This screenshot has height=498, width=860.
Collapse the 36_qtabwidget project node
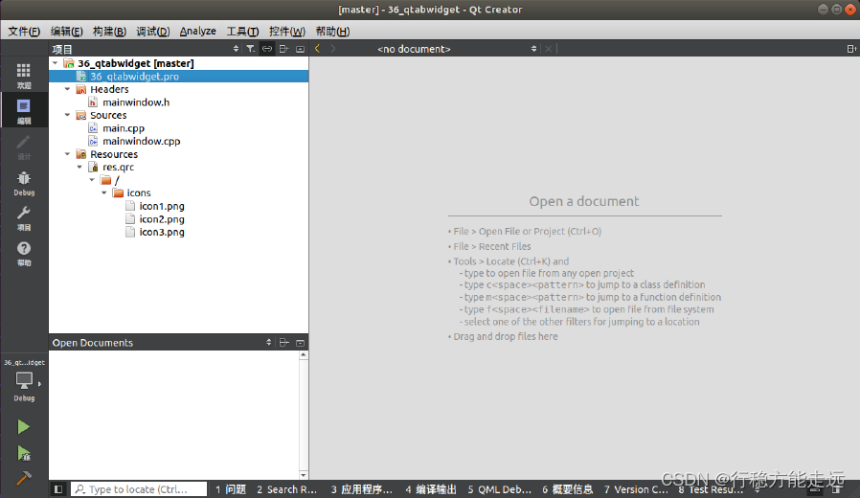click(55, 63)
